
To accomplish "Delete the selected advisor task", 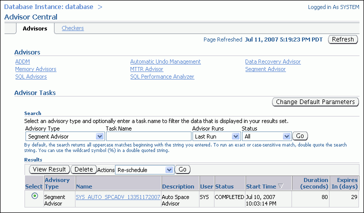I will (x=83, y=169).
